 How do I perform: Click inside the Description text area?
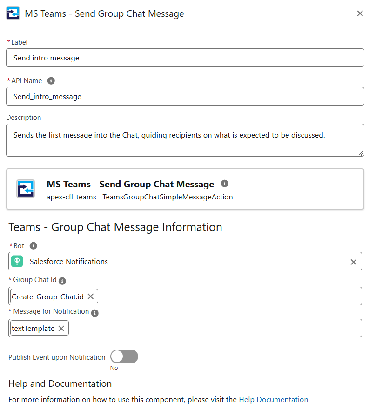pos(185,140)
